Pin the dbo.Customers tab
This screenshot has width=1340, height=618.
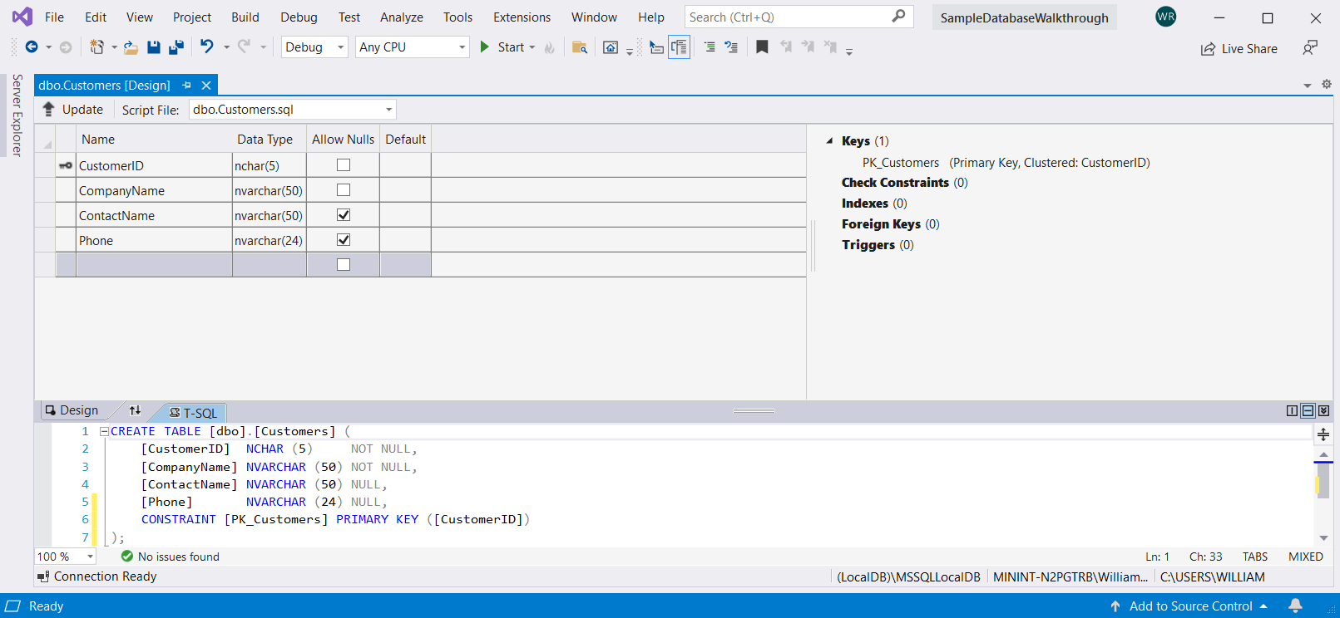(x=187, y=86)
